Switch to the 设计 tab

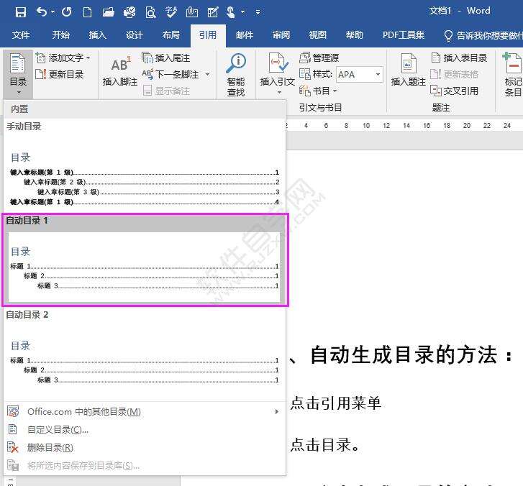point(134,35)
